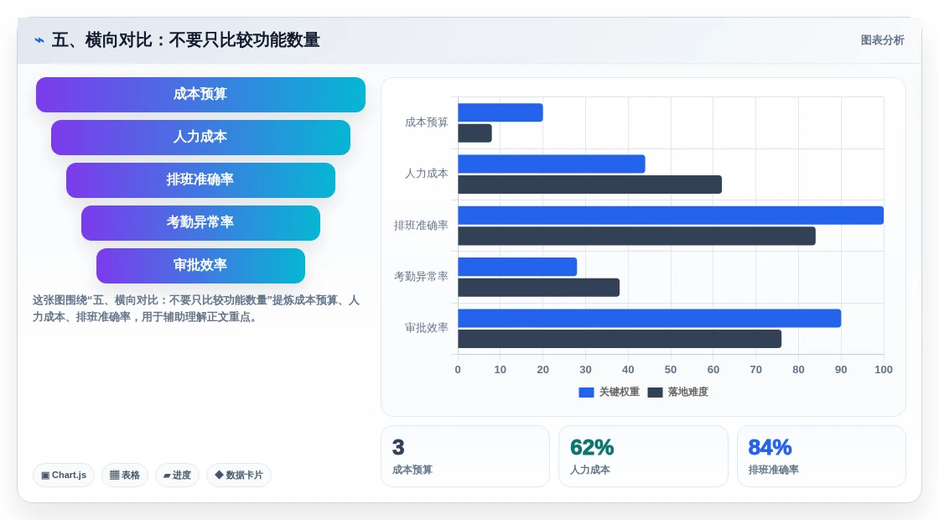Click the 表格 tag chip
The image size is (939, 520).
[x=125, y=475]
